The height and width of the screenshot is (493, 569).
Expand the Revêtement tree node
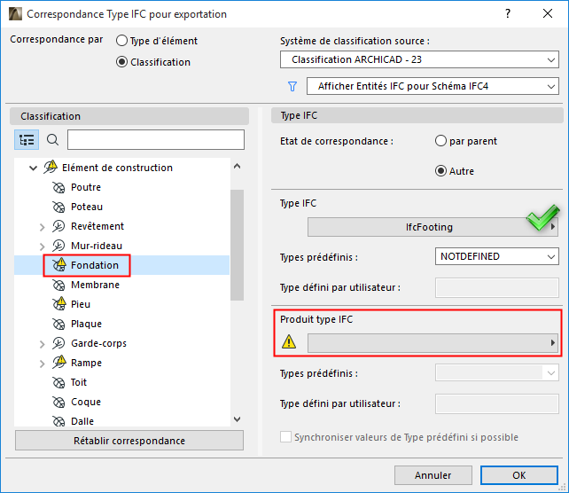coord(42,227)
